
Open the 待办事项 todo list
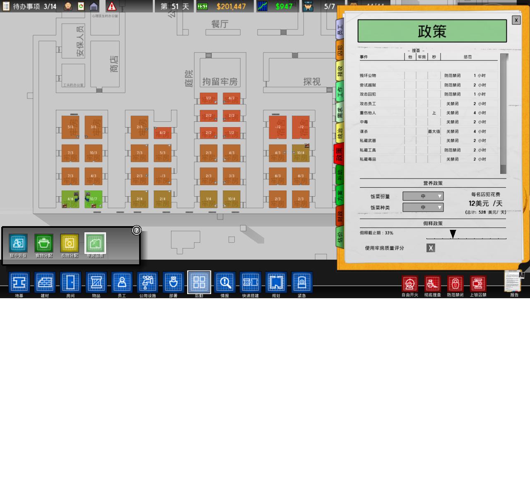(x=29, y=6)
